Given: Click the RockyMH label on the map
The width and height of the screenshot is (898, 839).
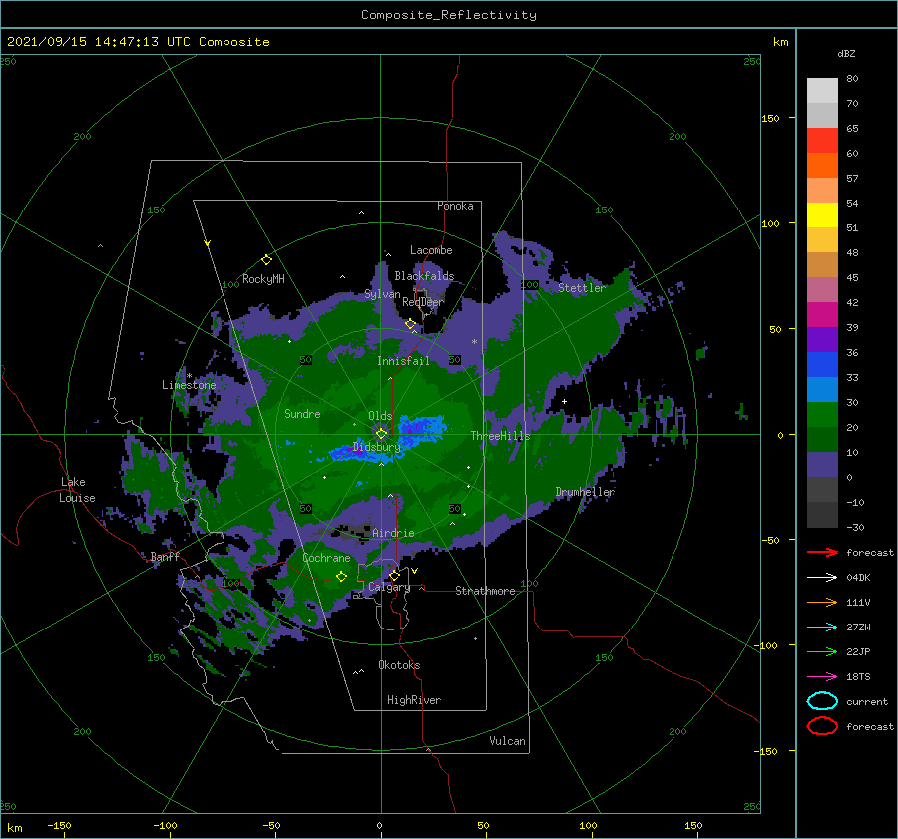Looking at the screenshot, I should (263, 279).
